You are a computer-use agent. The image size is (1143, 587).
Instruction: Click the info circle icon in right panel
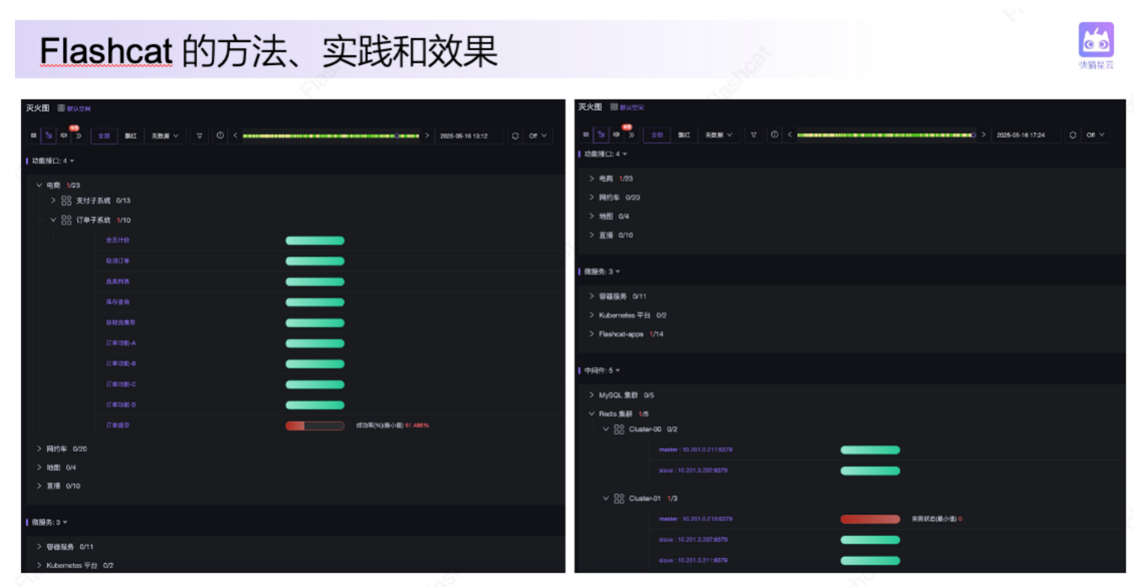click(774, 135)
